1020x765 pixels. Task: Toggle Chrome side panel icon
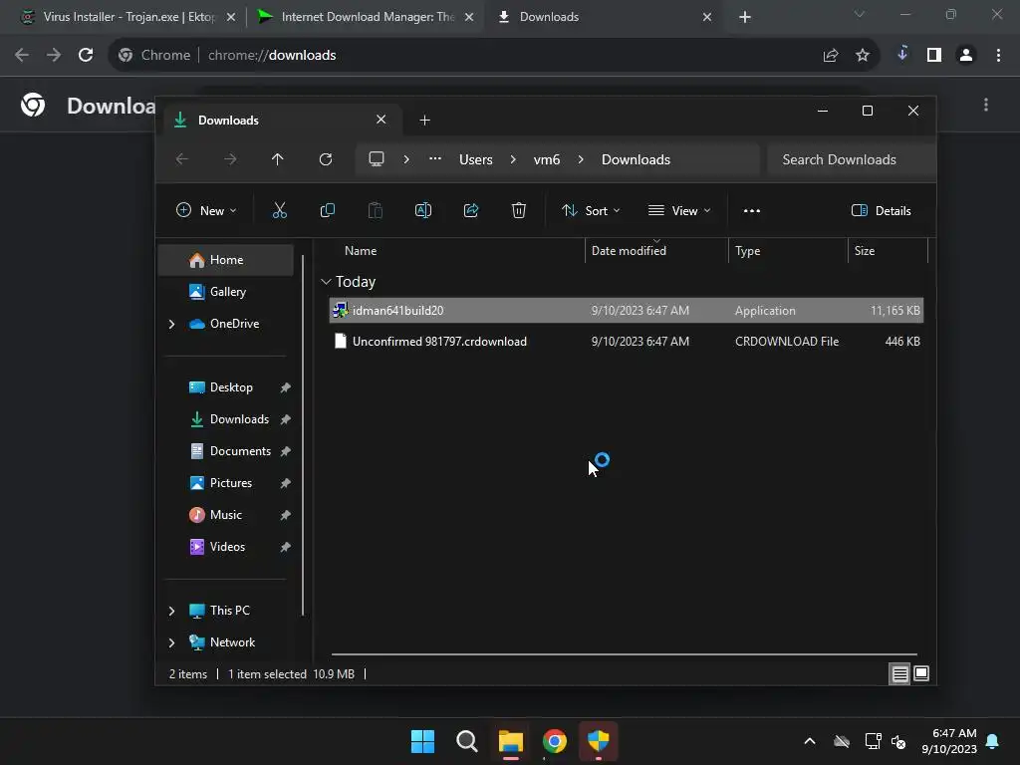tap(934, 56)
